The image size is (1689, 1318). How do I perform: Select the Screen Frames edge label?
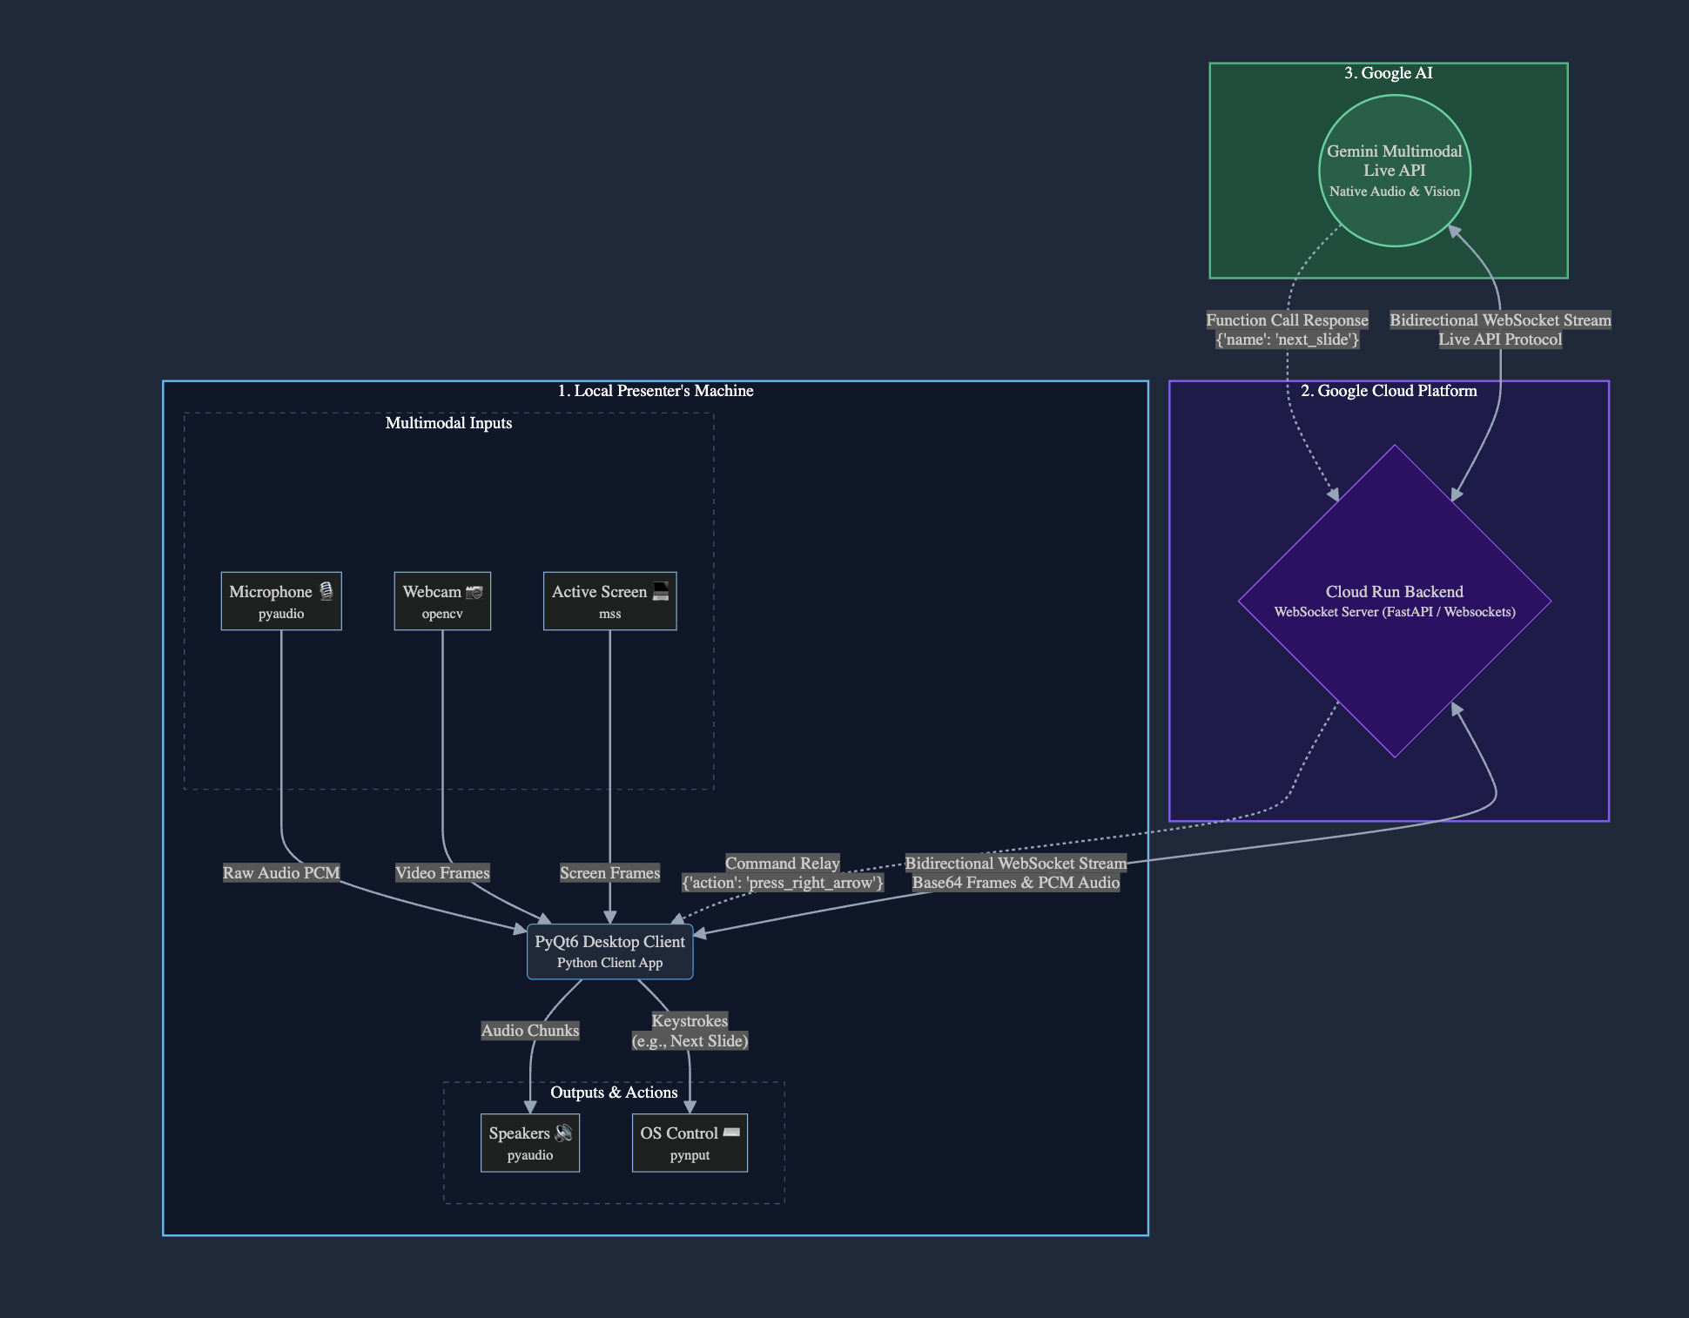(609, 872)
